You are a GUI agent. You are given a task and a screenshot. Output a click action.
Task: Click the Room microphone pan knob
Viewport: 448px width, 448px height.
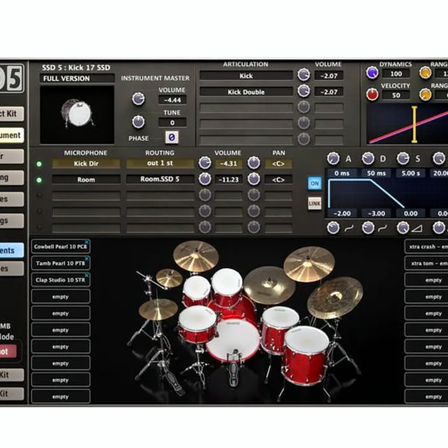pyautogui.click(x=254, y=179)
